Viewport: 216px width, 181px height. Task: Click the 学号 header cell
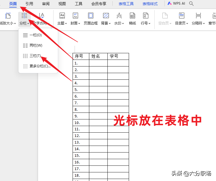(x=118, y=56)
